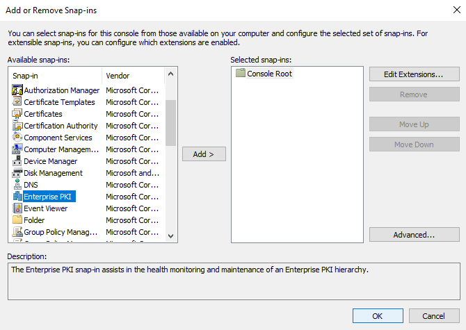Pick the Disk Management snap-in icon
This screenshot has width=466, height=330.
click(x=18, y=173)
